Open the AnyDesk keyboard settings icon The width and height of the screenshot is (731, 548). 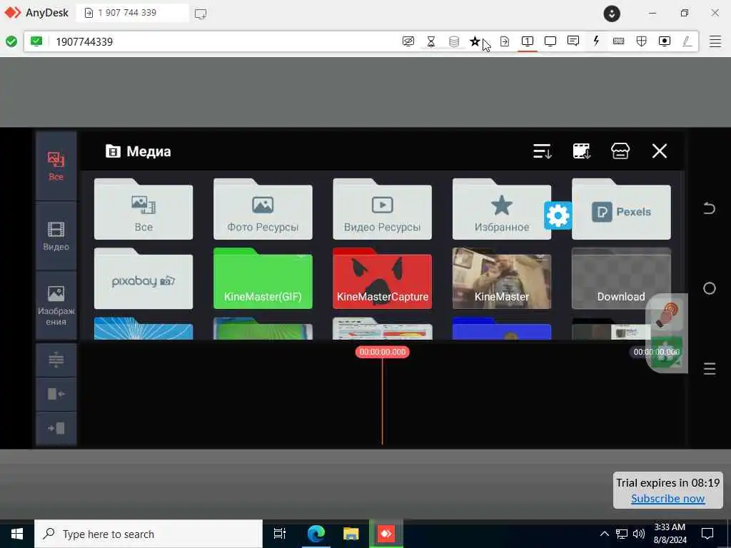[x=619, y=41]
